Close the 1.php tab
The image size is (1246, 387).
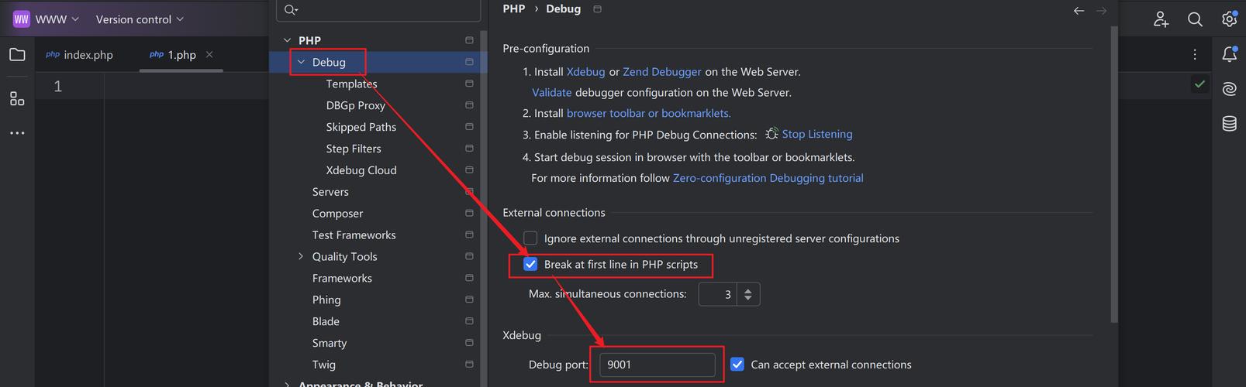[209, 54]
